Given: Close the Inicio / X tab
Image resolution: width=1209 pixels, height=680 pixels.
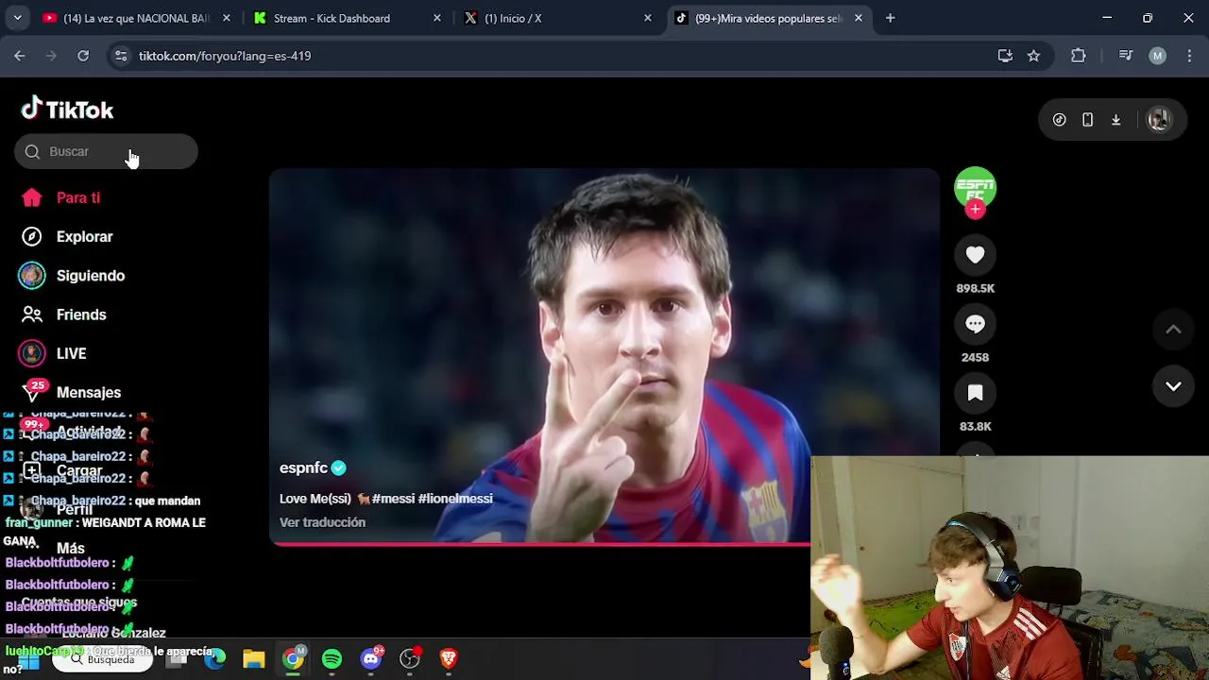Looking at the screenshot, I should pos(647,18).
